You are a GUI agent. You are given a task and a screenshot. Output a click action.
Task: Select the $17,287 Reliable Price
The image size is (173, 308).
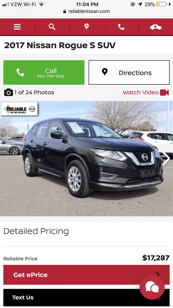tap(156, 258)
